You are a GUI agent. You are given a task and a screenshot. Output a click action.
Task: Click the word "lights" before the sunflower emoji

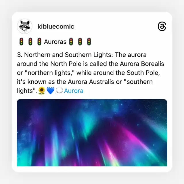coord(26,91)
